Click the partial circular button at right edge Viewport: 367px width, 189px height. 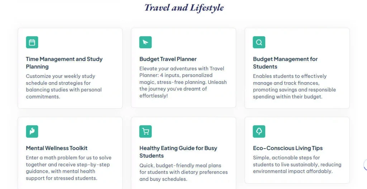coord(365,165)
